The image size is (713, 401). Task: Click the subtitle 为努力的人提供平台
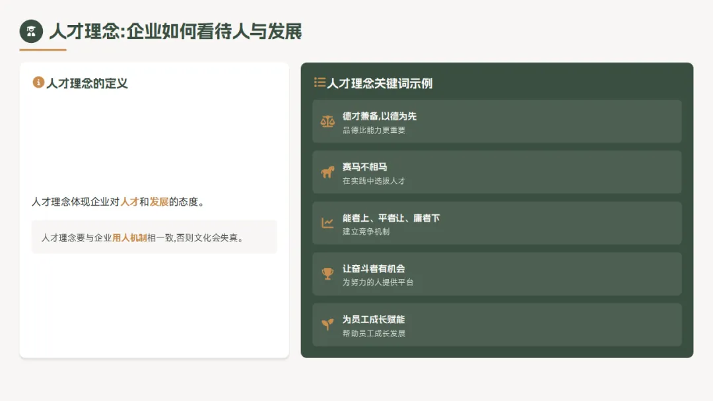(378, 282)
